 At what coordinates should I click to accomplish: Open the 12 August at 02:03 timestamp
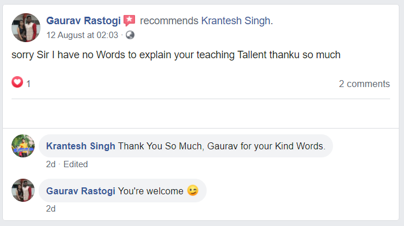point(82,35)
